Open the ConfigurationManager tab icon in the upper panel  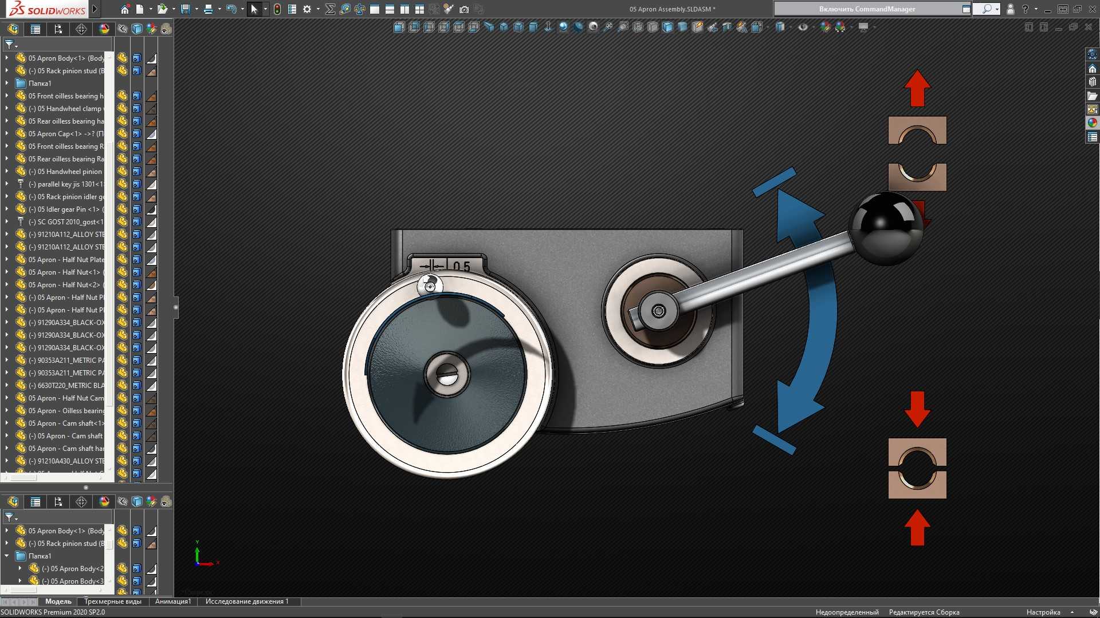pos(58,29)
